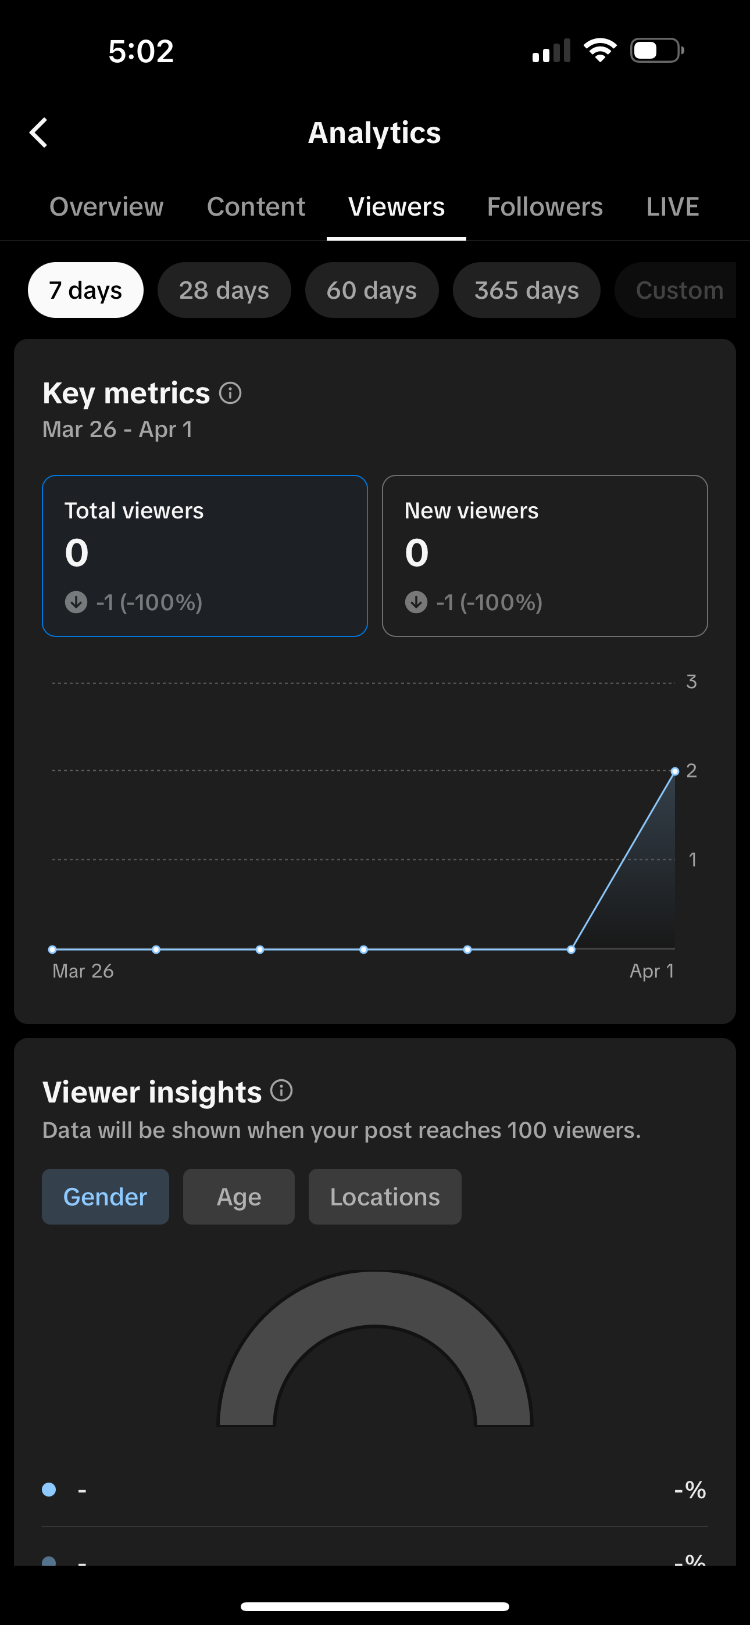Viewport: 750px width, 1625px height.
Task: Select the 7 days range chip
Action: coord(86,290)
